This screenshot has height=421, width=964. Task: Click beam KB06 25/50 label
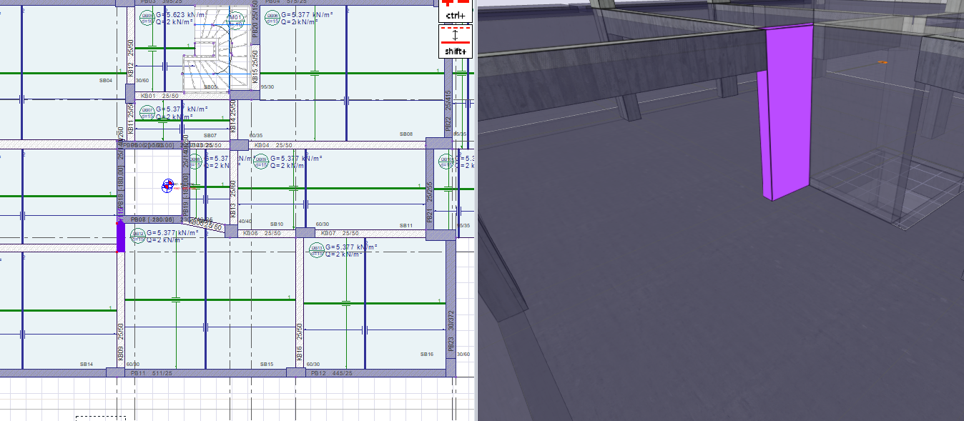[262, 233]
